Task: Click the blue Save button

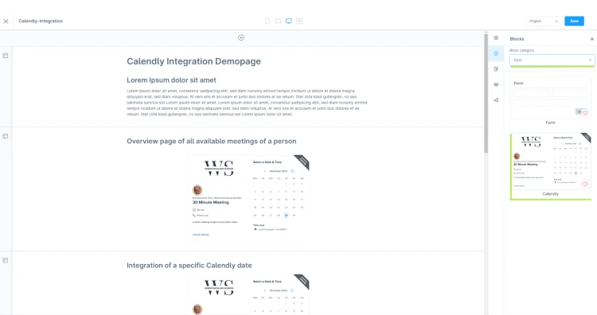Action: coord(574,21)
